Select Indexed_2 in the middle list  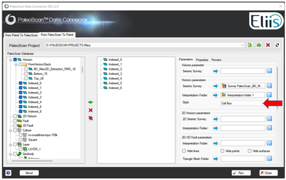115,69
